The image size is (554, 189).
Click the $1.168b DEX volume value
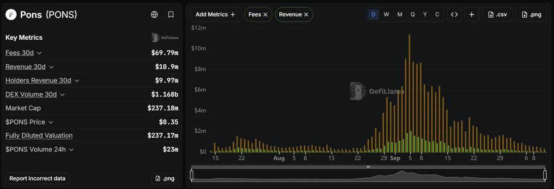pyautogui.click(x=165, y=95)
